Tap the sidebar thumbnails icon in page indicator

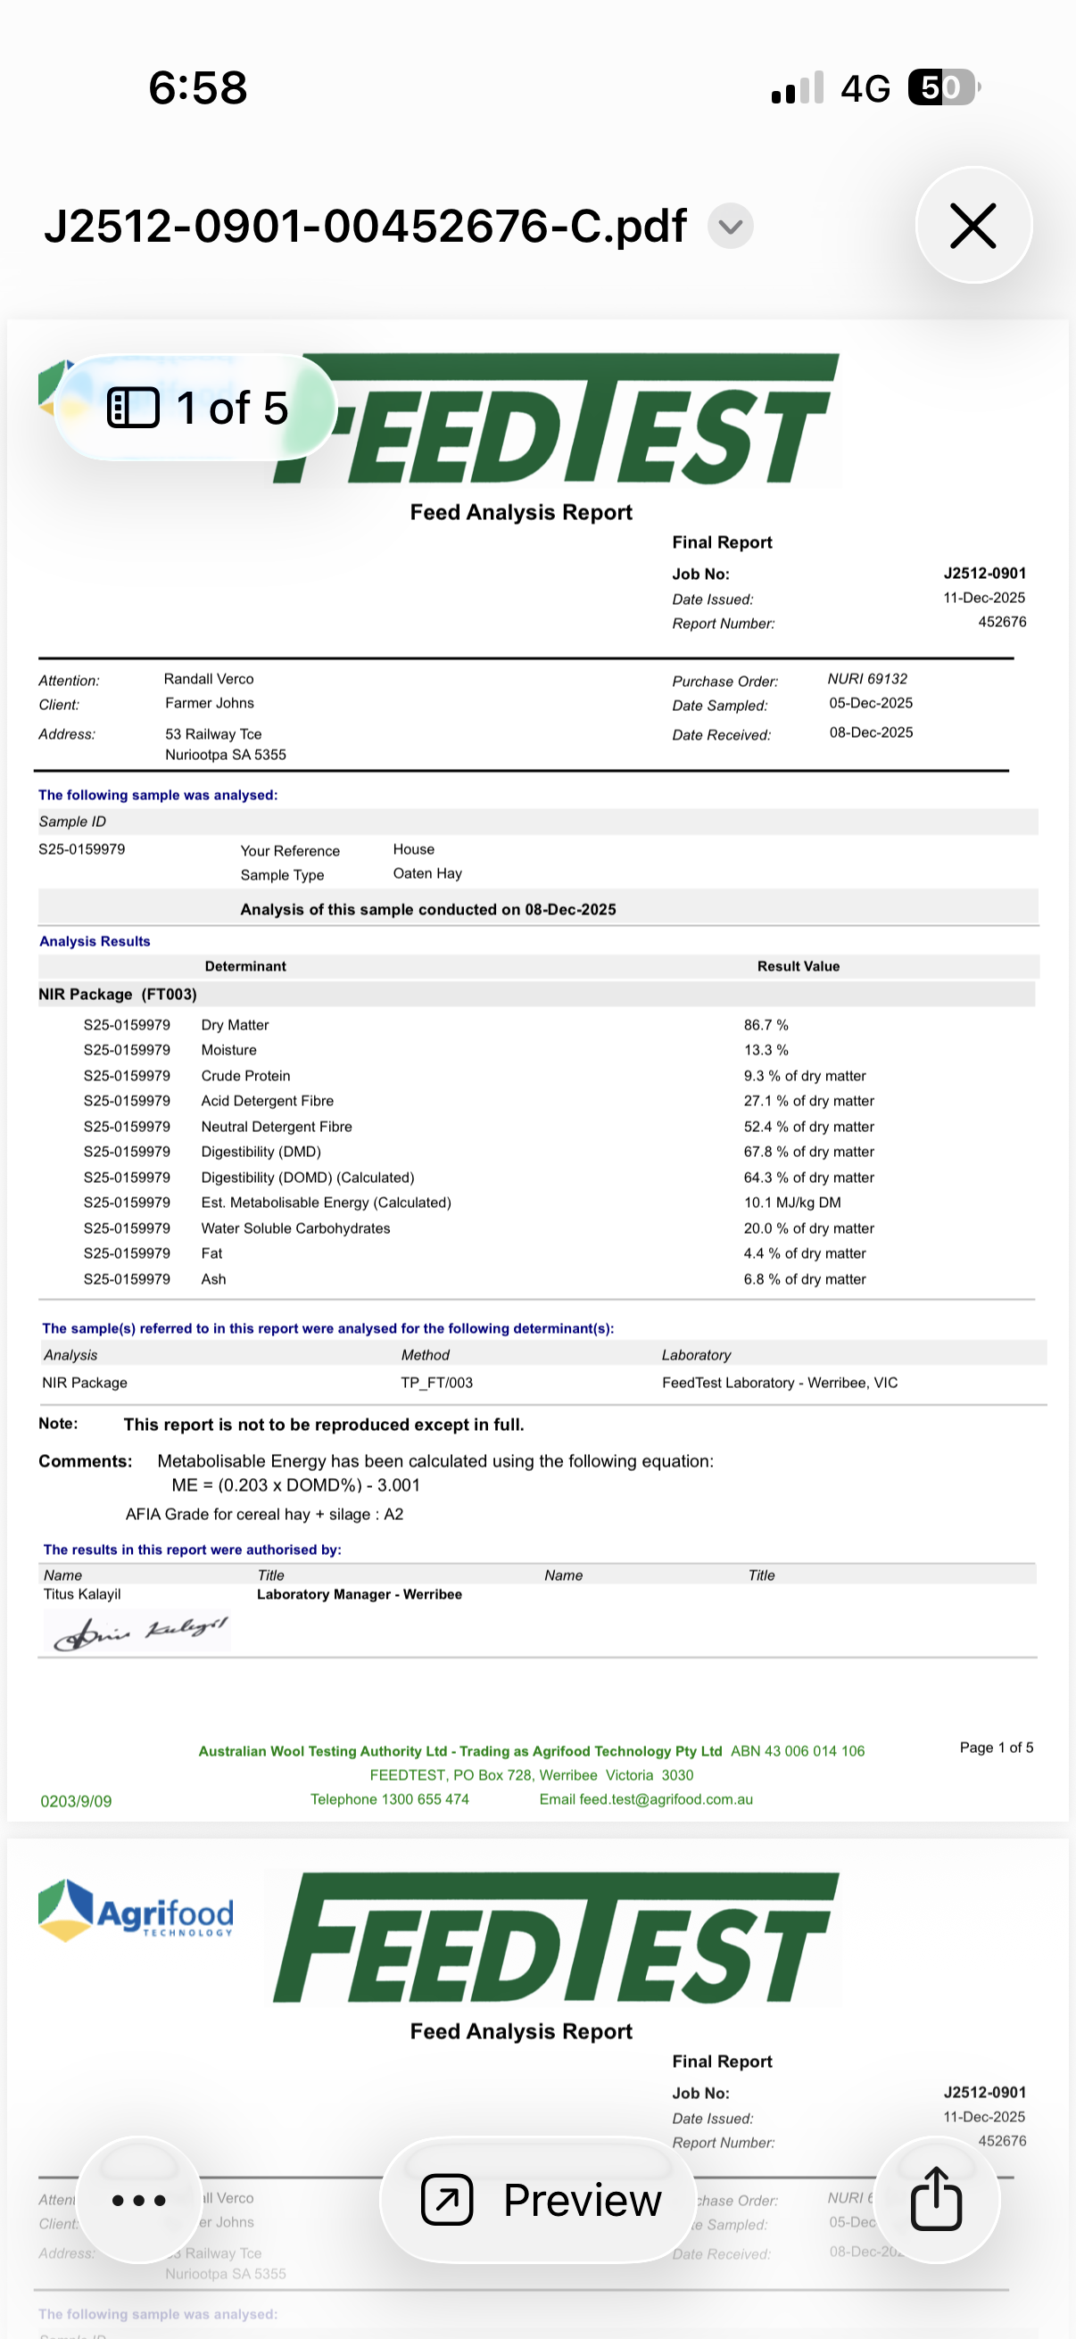[x=134, y=408]
